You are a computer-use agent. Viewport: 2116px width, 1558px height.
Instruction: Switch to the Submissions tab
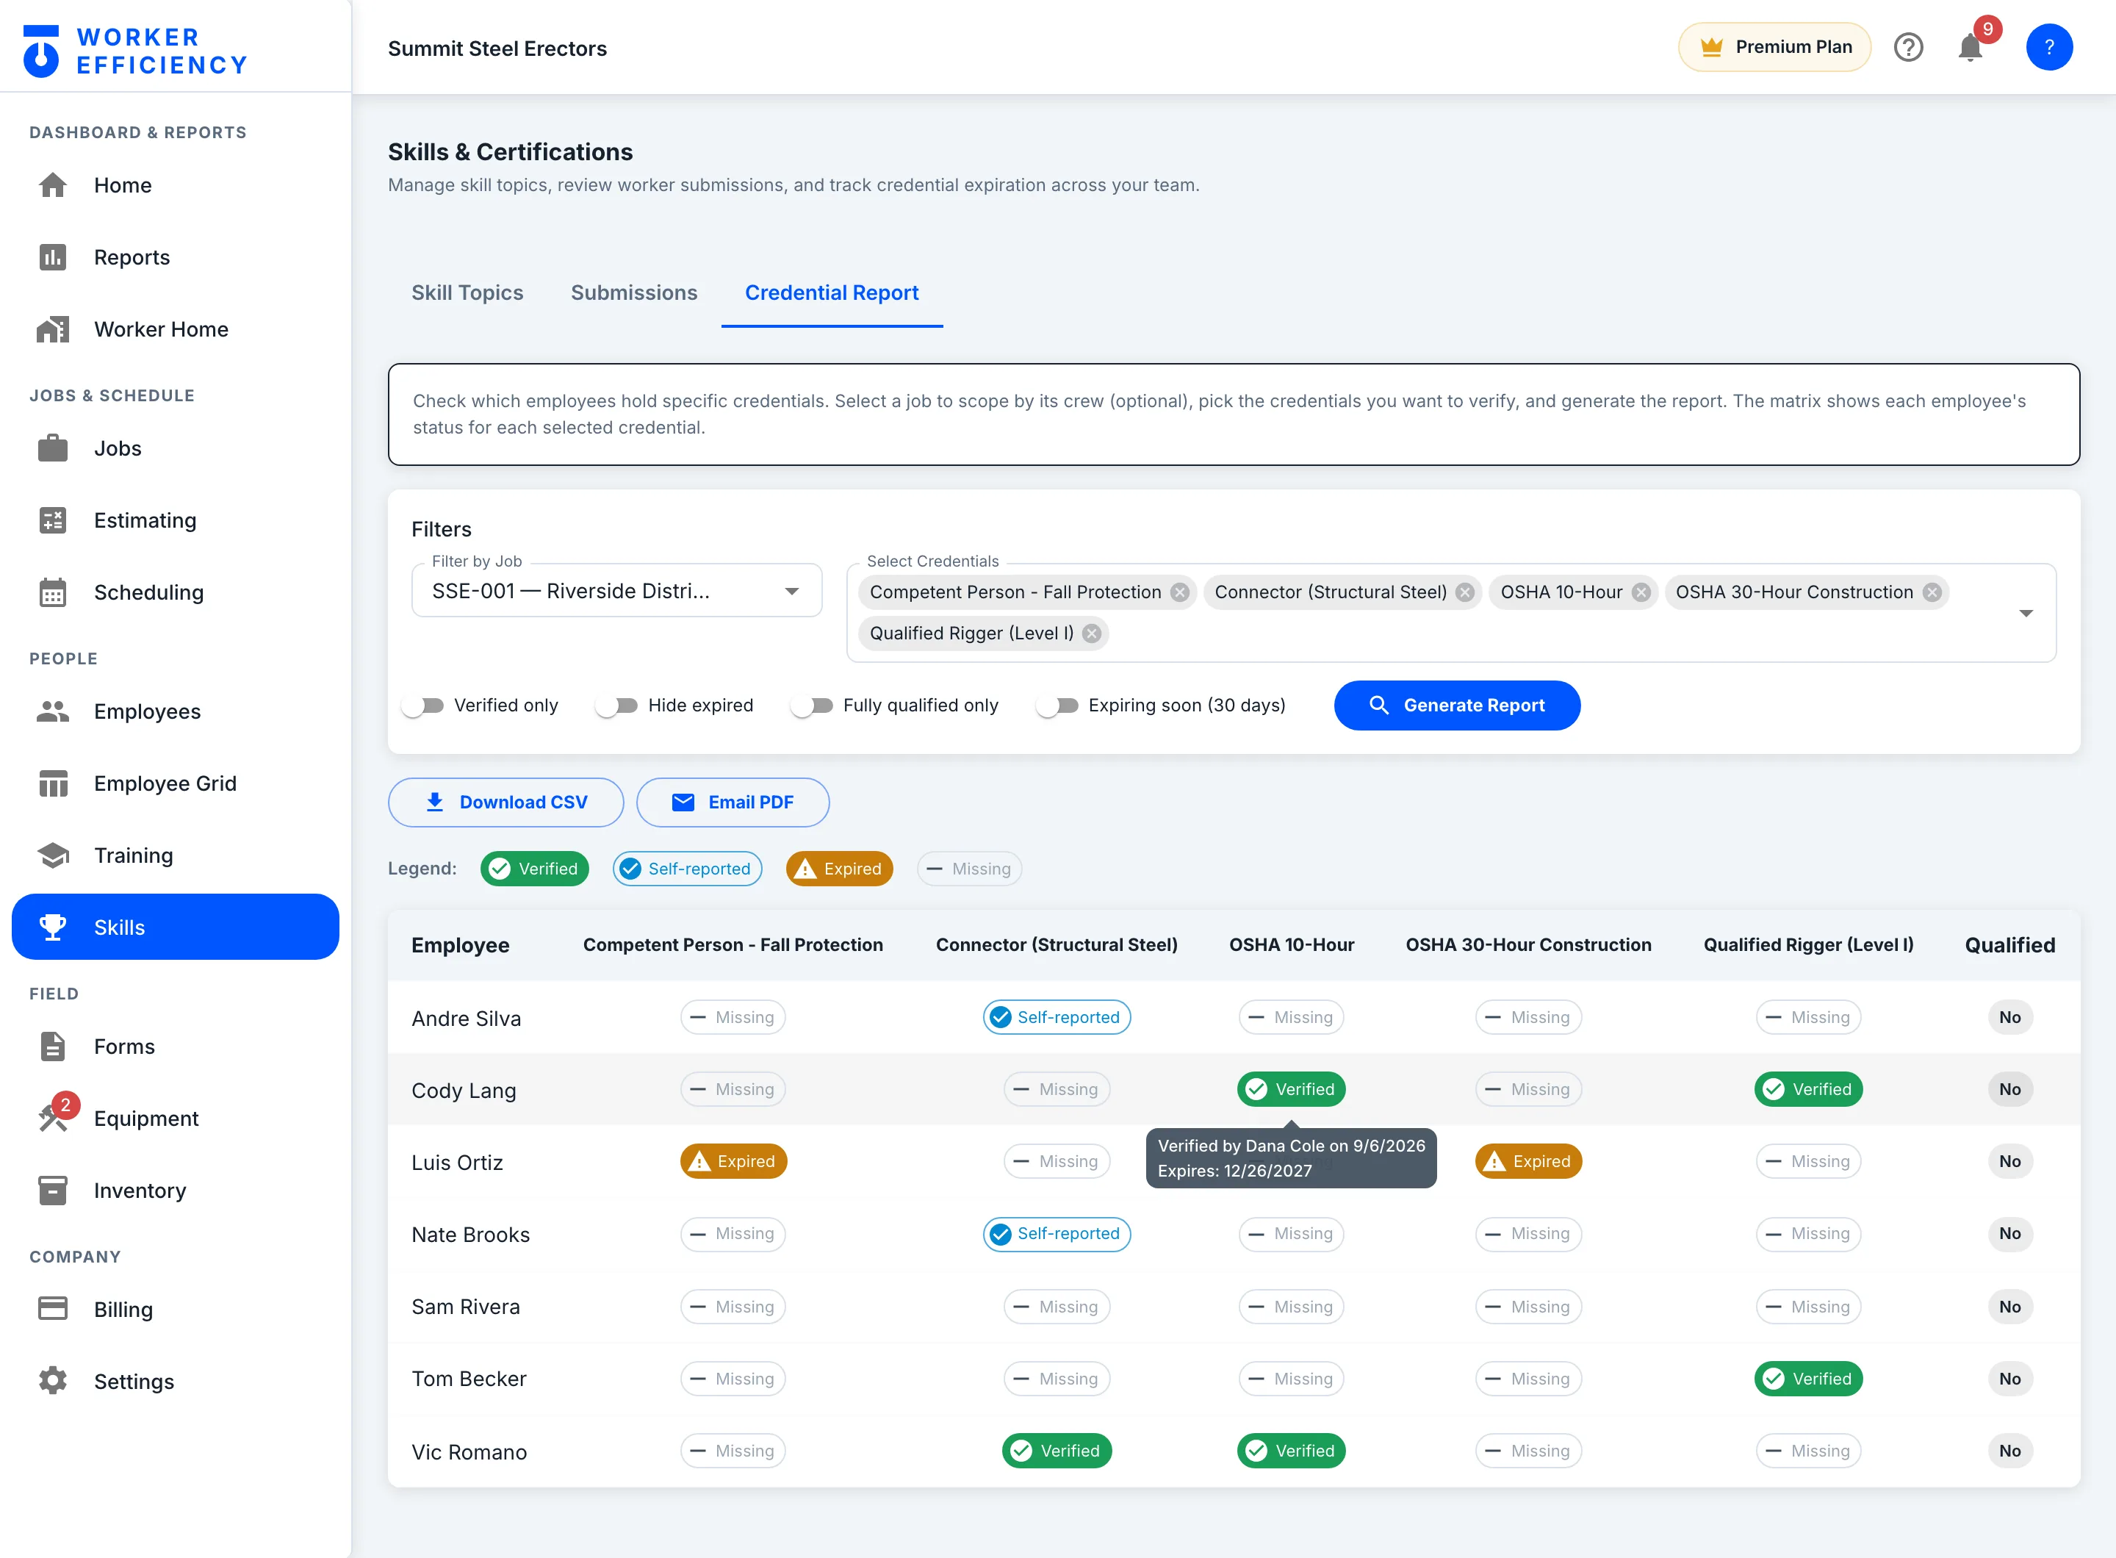633,292
